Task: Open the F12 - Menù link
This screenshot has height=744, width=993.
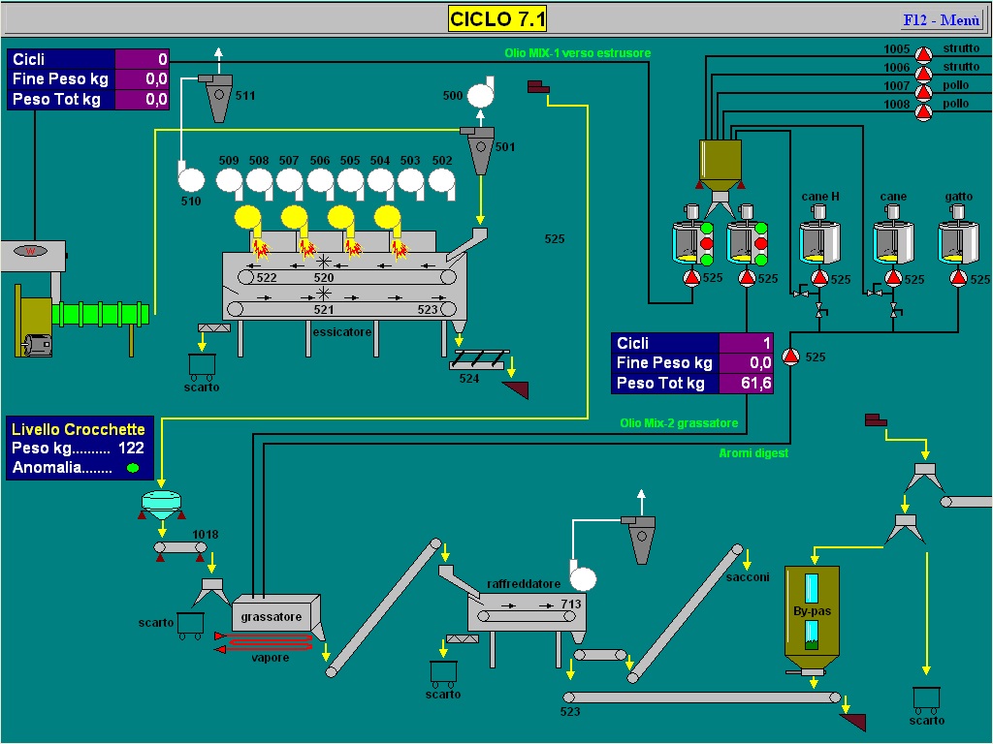Action: (941, 20)
